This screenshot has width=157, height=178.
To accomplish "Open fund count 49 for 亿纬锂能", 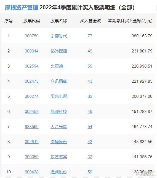I will pyautogui.click(x=90, y=51).
